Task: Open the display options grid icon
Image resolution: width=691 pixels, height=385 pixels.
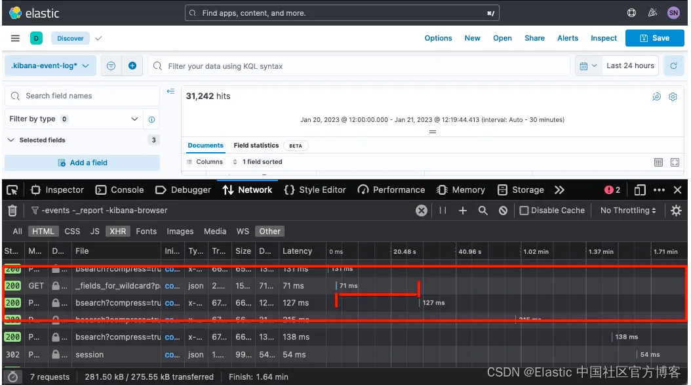Action: coord(658,162)
